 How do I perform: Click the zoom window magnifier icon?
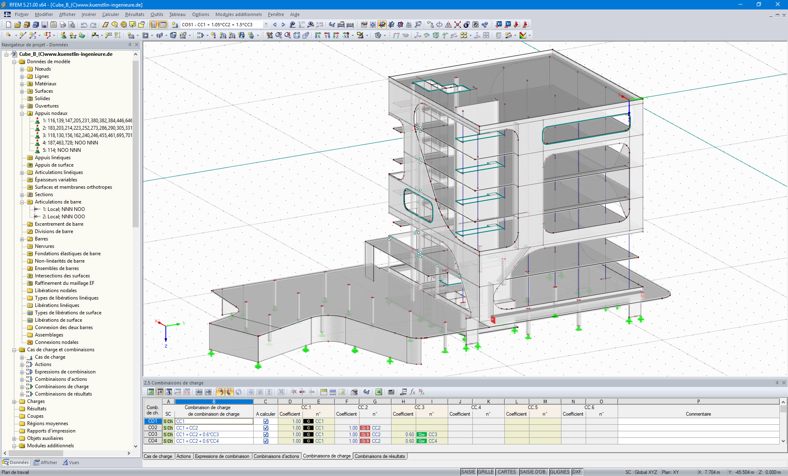[x=279, y=35]
